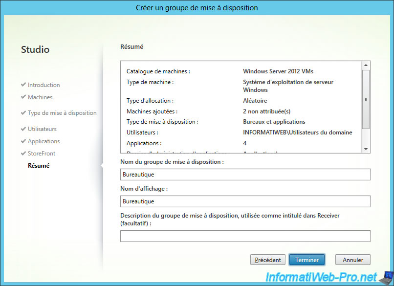Screen dimensions: 394x286
Task: Click the checkmark icon beside Applications step
Action: click(23, 141)
